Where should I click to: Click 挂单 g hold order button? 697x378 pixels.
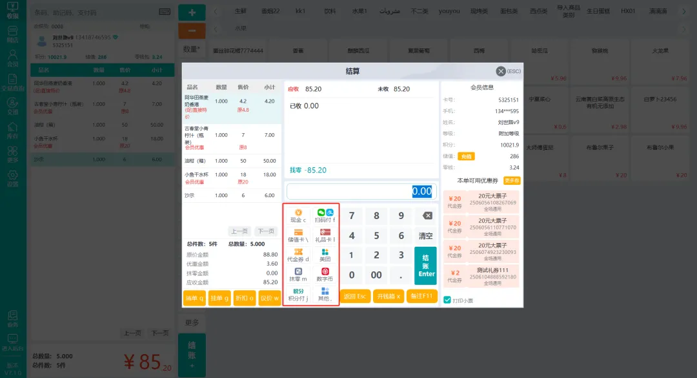[219, 298]
